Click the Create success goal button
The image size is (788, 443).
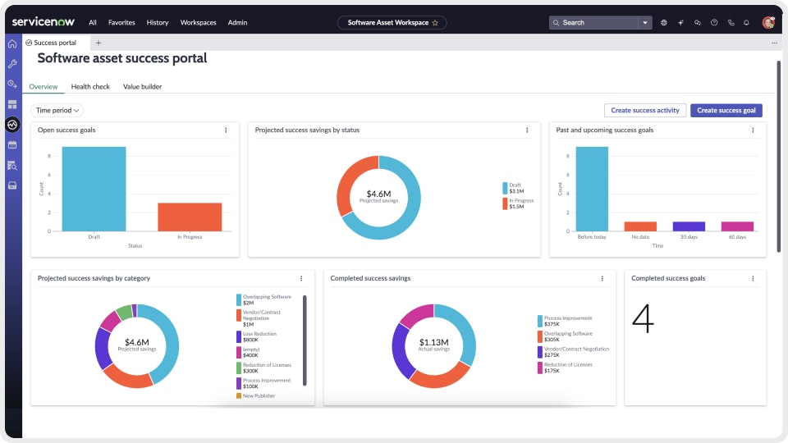pos(726,110)
